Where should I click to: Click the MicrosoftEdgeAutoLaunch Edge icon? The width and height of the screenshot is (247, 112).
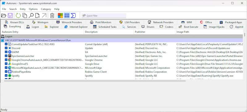(x=10, y=68)
